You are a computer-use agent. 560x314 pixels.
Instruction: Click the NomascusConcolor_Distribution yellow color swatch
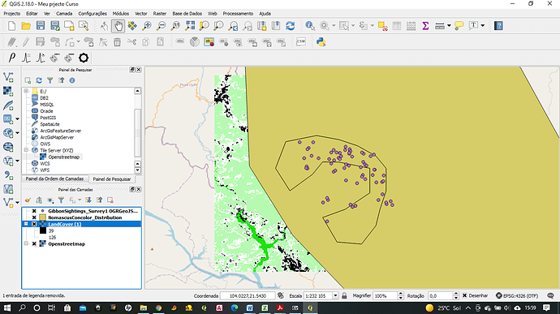coord(43,217)
